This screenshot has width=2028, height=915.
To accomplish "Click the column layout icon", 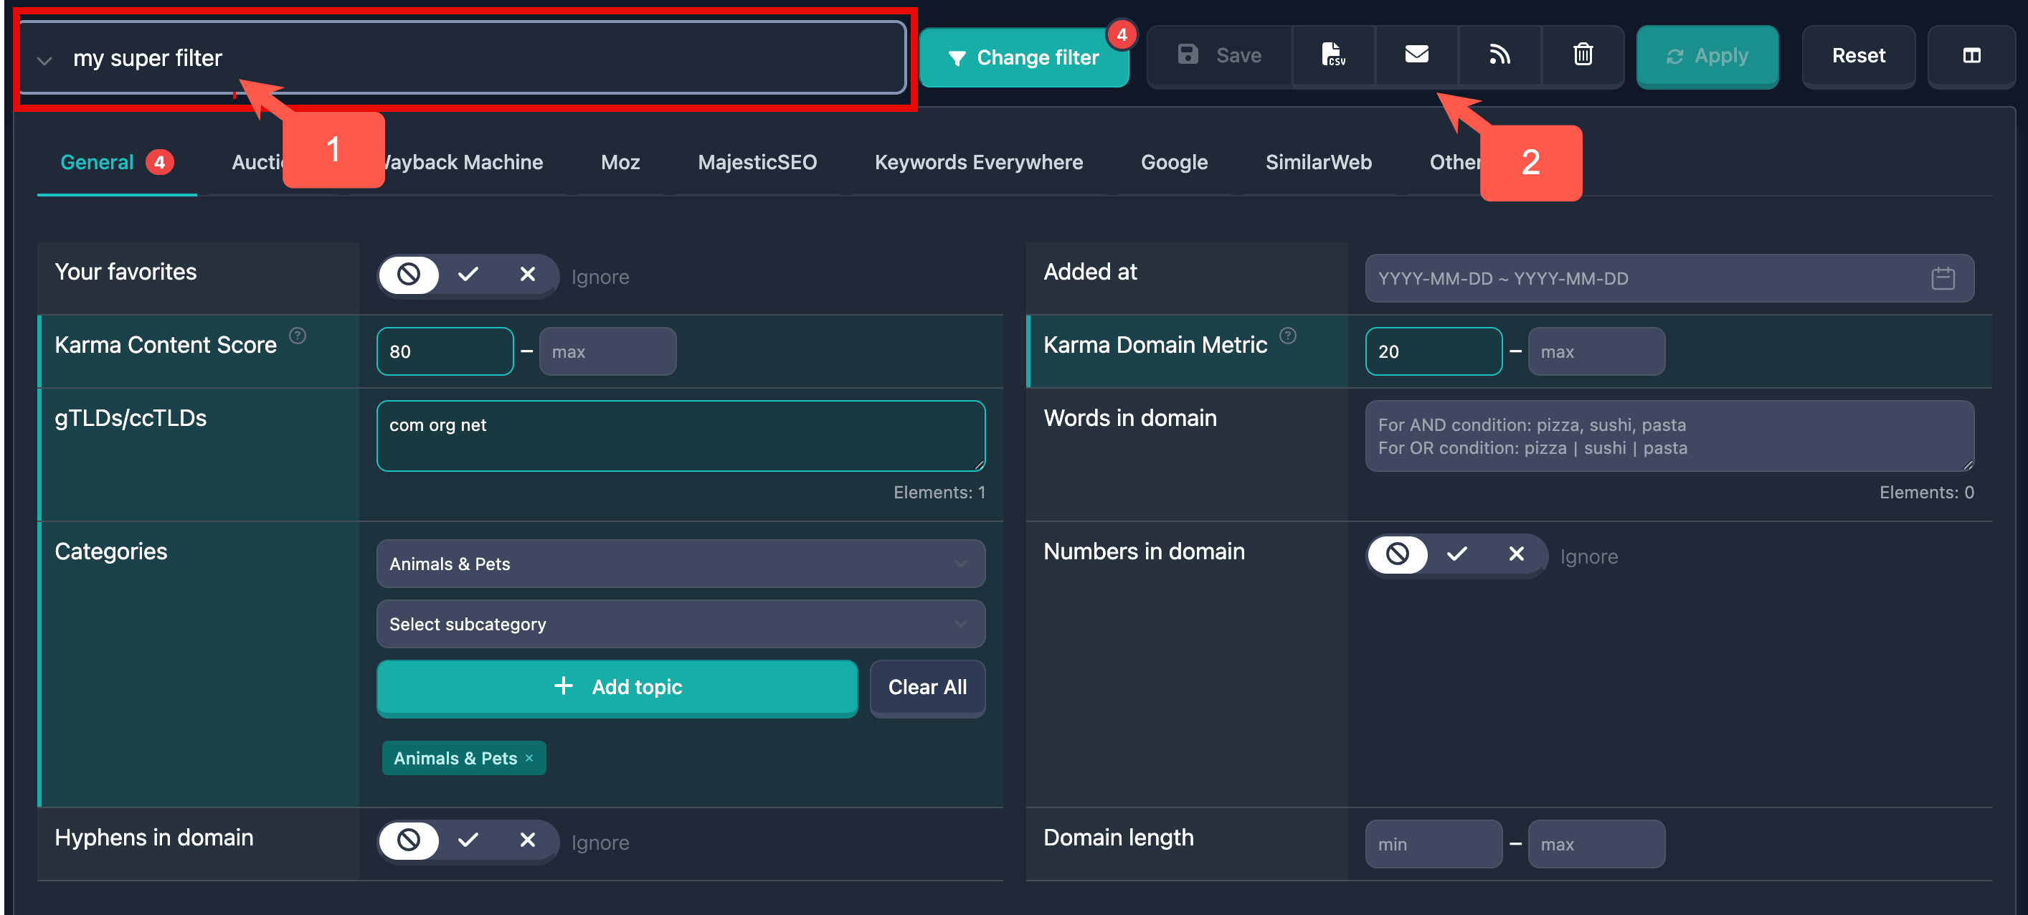I will point(1973,56).
